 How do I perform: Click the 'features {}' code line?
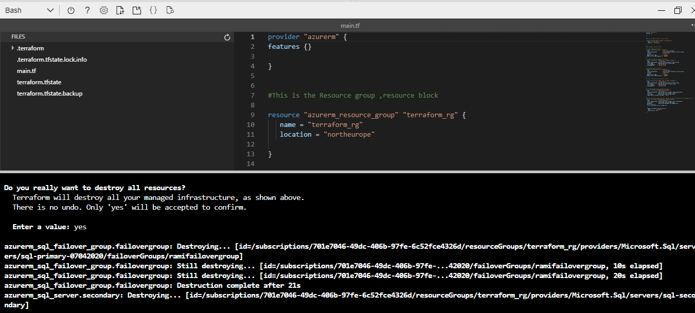[x=290, y=47]
